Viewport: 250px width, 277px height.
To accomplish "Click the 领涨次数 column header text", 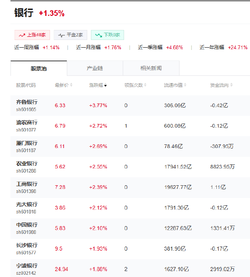I will [134, 85].
